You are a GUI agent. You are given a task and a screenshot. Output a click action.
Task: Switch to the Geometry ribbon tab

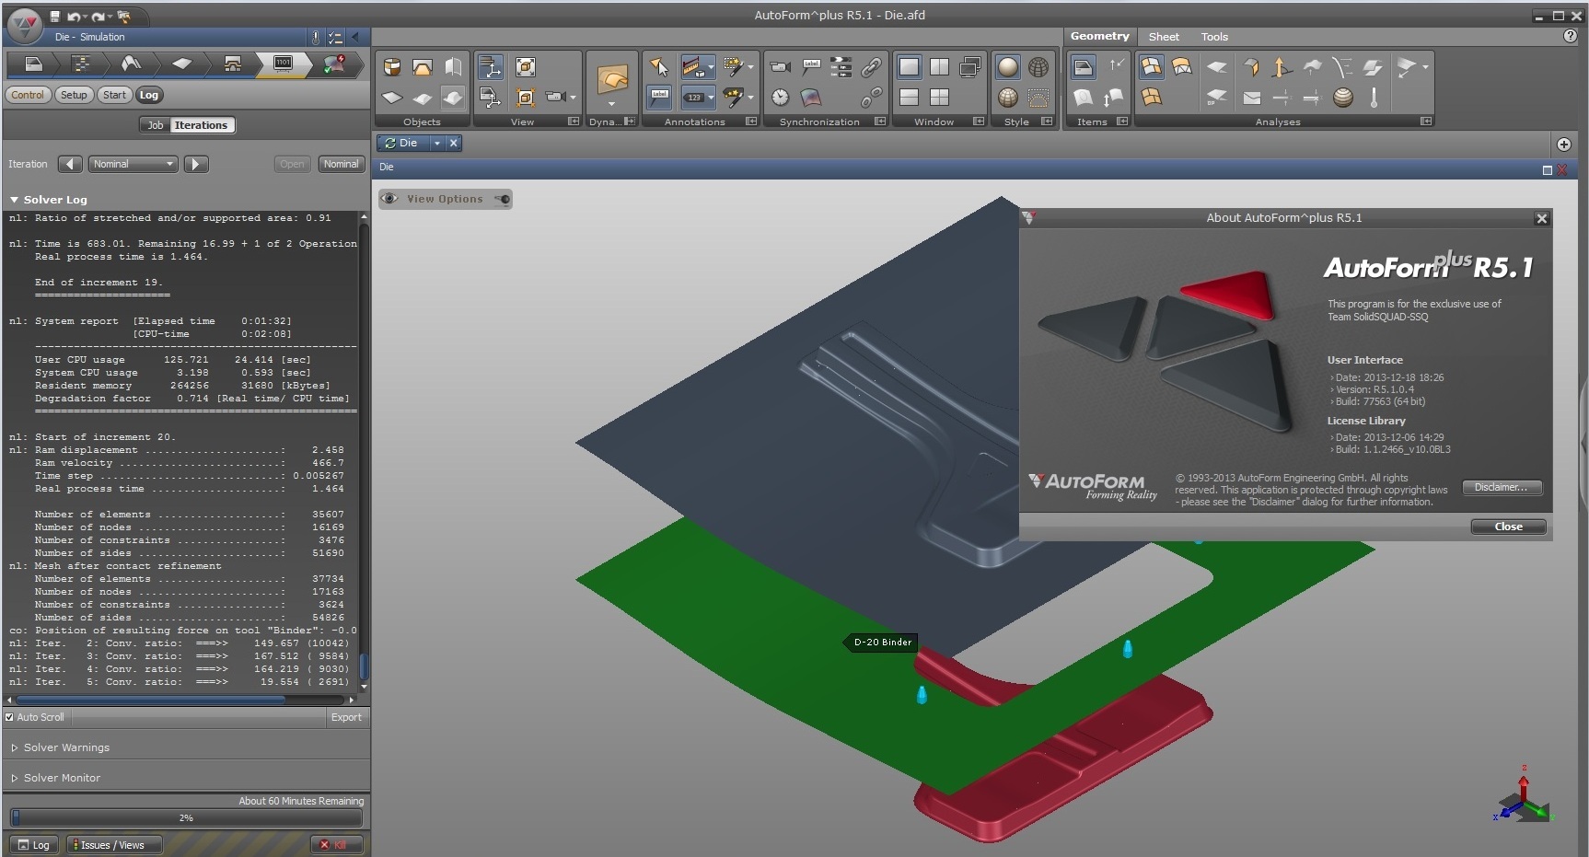1099,36
